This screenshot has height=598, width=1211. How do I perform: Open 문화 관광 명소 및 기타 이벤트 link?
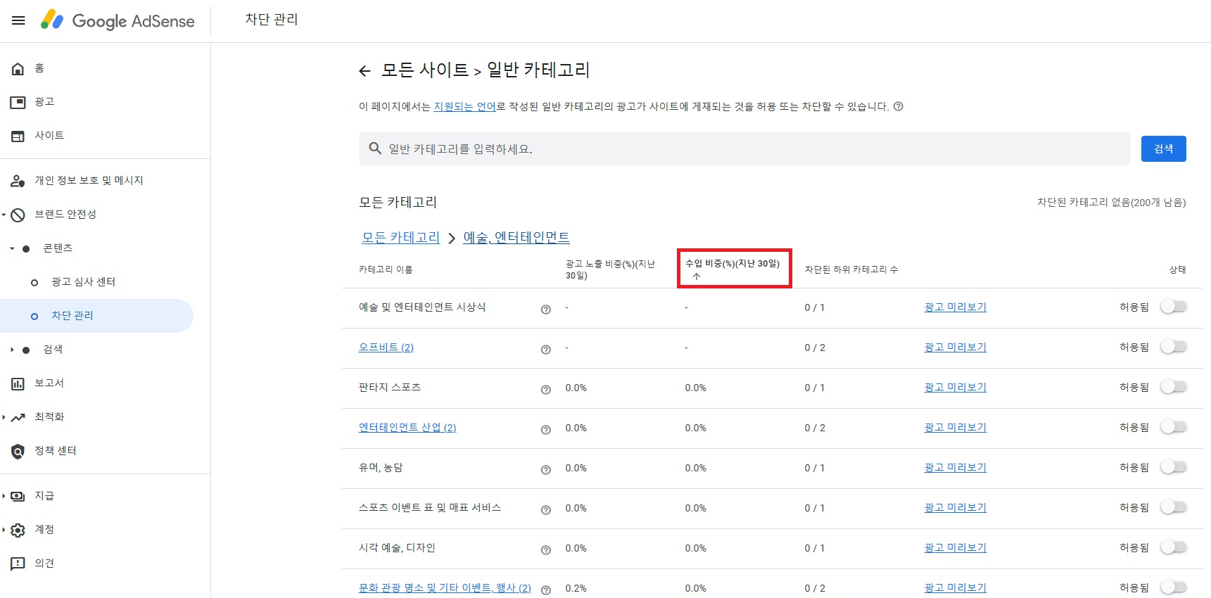(445, 588)
